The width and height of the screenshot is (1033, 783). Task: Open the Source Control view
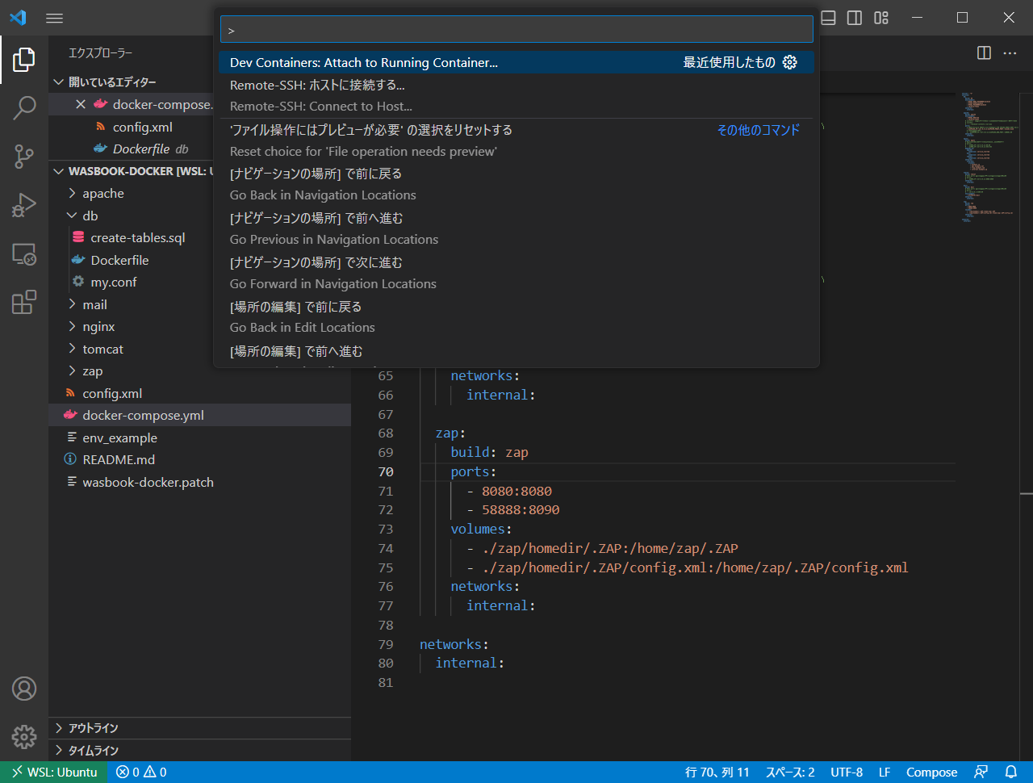click(24, 157)
